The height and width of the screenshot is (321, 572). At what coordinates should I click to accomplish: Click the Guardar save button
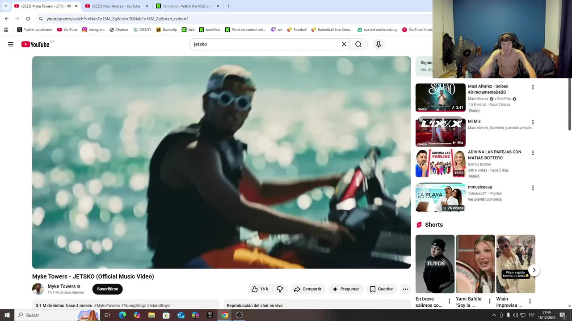382,289
